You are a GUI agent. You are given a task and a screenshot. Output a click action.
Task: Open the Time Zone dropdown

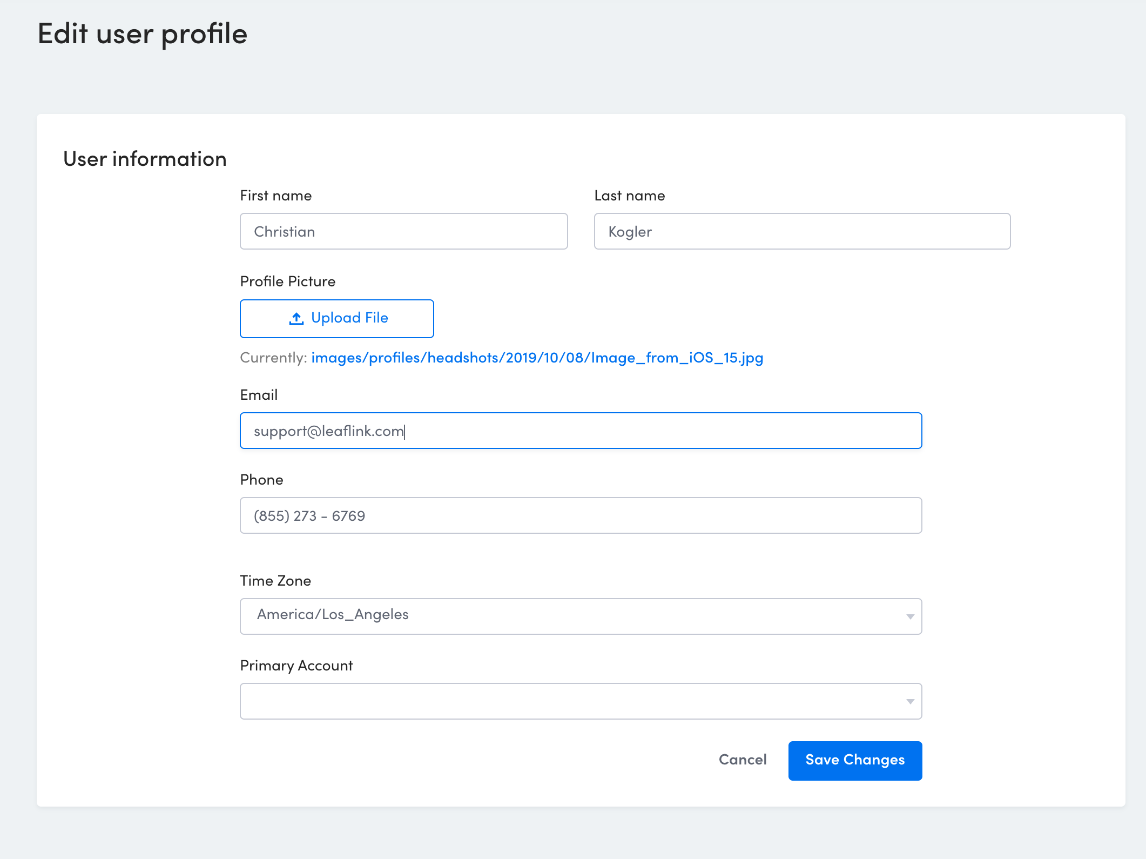[x=581, y=616]
